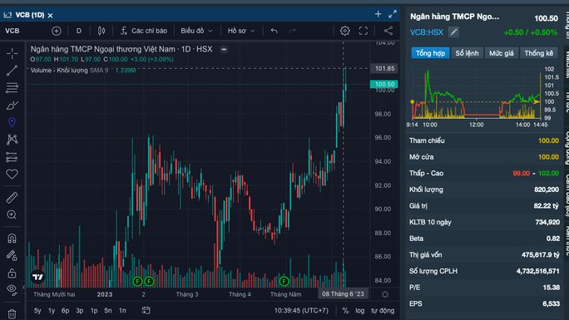Toggle drawings visibility eye icon
The image size is (569, 320).
12,289
